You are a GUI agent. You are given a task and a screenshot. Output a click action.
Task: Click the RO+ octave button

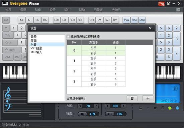pyautogui.click(x=72, y=20)
